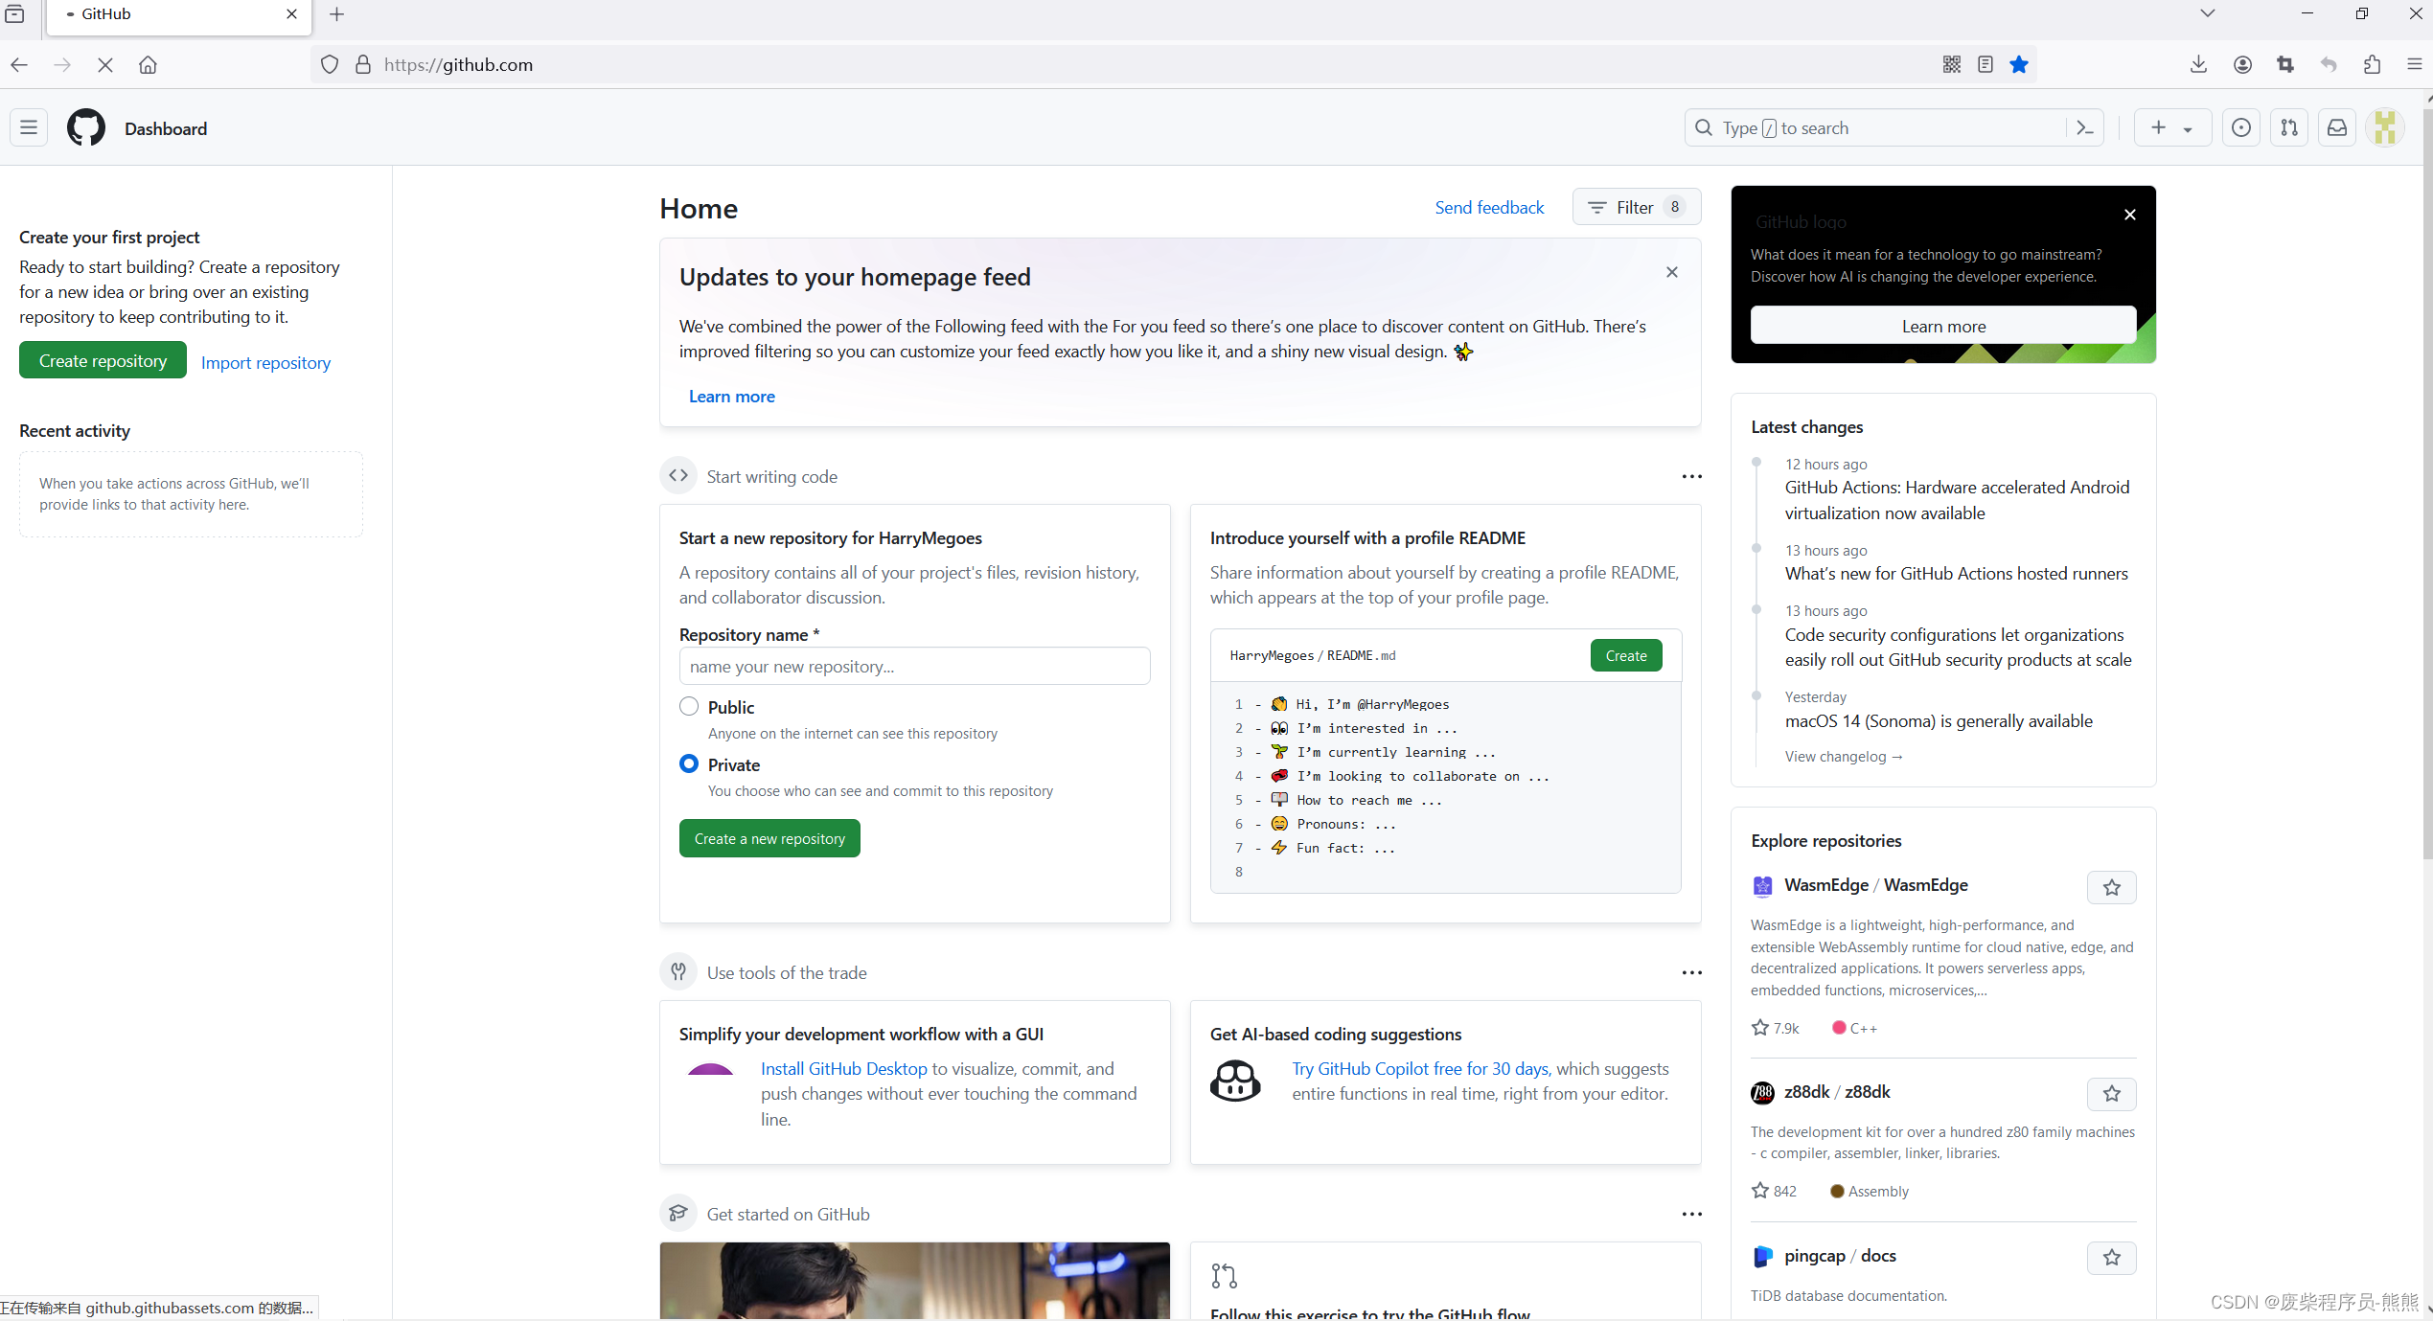Screen dimensions: 2433x1321
Task: Open the pingcap / docs repository link
Action: (1840, 1255)
